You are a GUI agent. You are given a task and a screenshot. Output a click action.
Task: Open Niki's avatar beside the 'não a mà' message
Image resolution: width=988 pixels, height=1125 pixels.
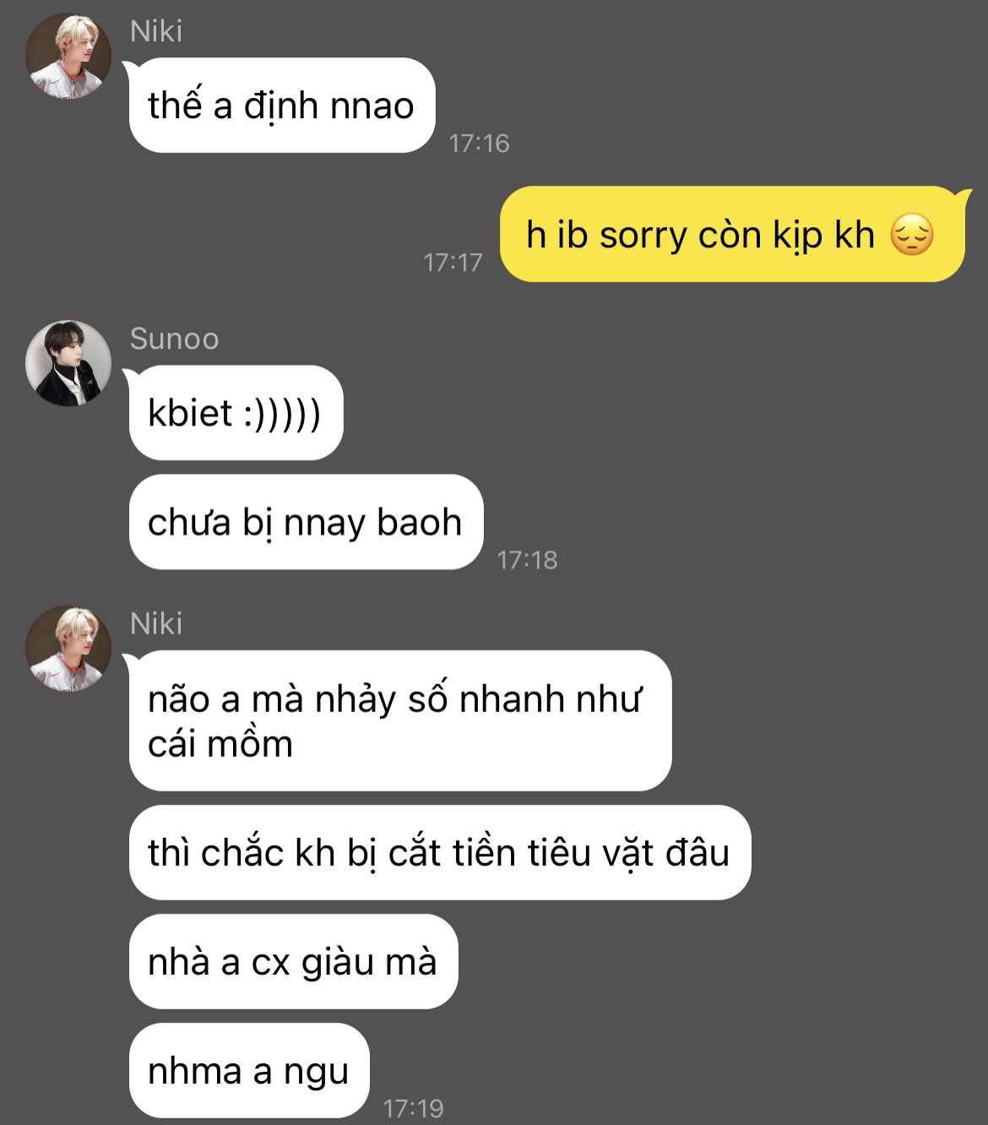pyautogui.click(x=68, y=648)
